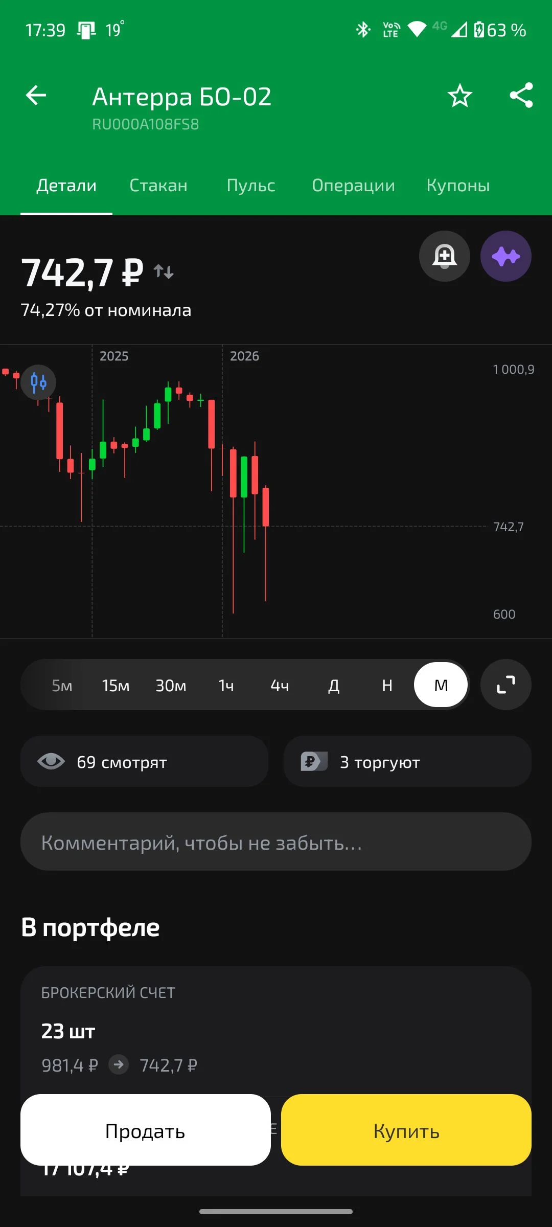The height and width of the screenshot is (1227, 552).
Task: Open chart type candlestick settings icon
Action: (x=38, y=382)
